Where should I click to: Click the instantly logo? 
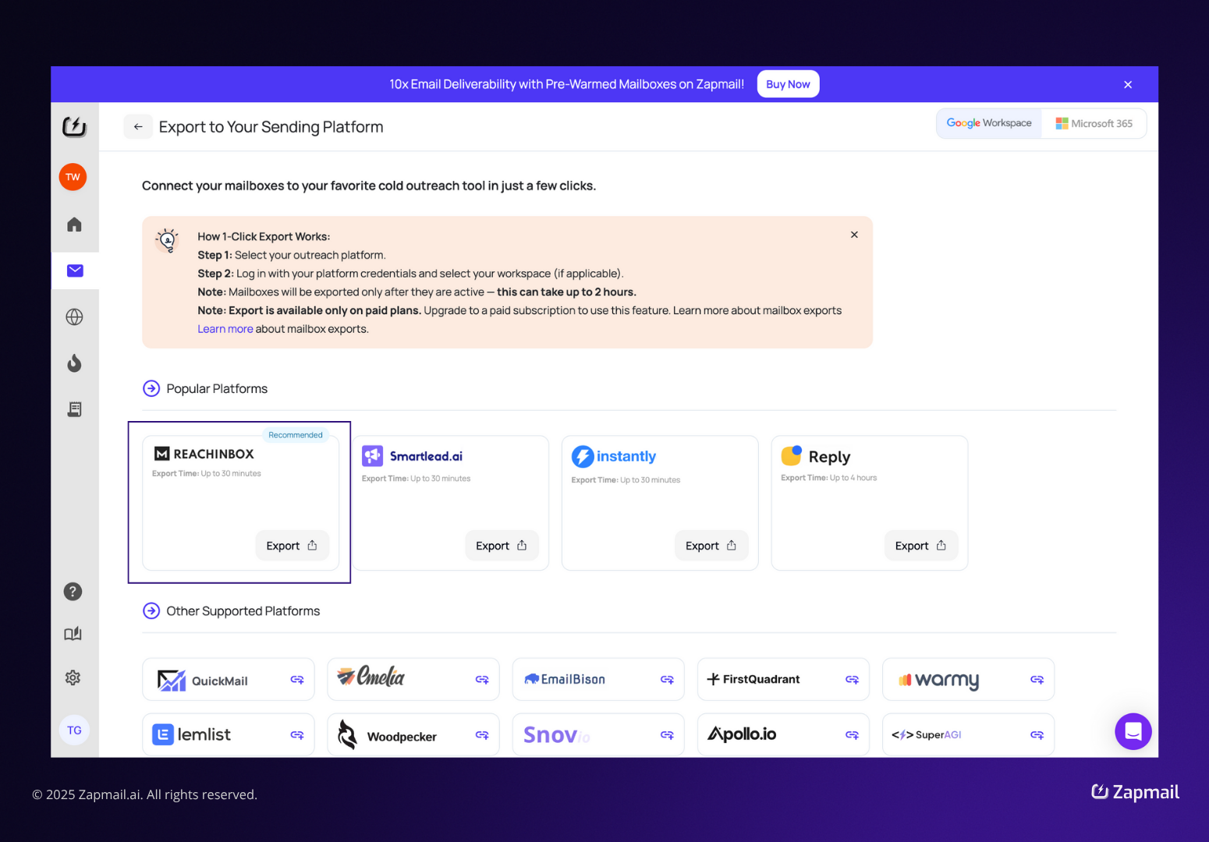pos(614,456)
